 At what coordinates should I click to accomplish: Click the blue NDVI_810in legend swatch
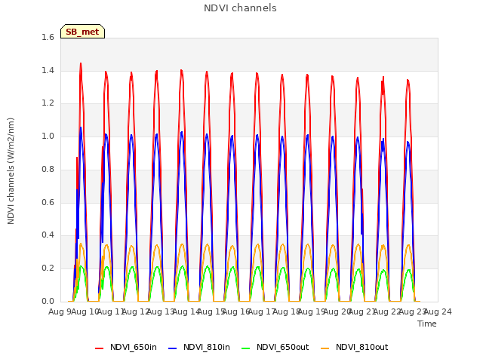173,348
